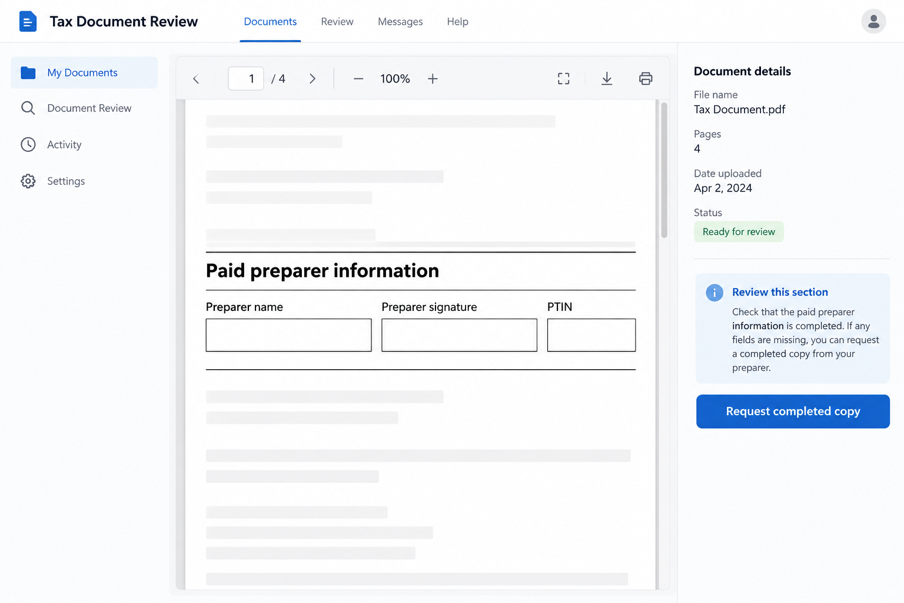Click the Tax Document.pdf file name

pos(739,110)
